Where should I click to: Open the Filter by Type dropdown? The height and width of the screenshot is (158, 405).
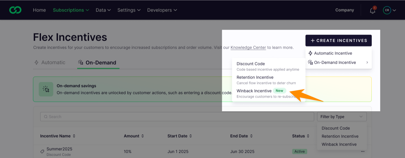(x=342, y=117)
